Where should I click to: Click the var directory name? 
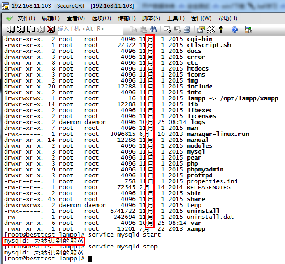(196, 223)
